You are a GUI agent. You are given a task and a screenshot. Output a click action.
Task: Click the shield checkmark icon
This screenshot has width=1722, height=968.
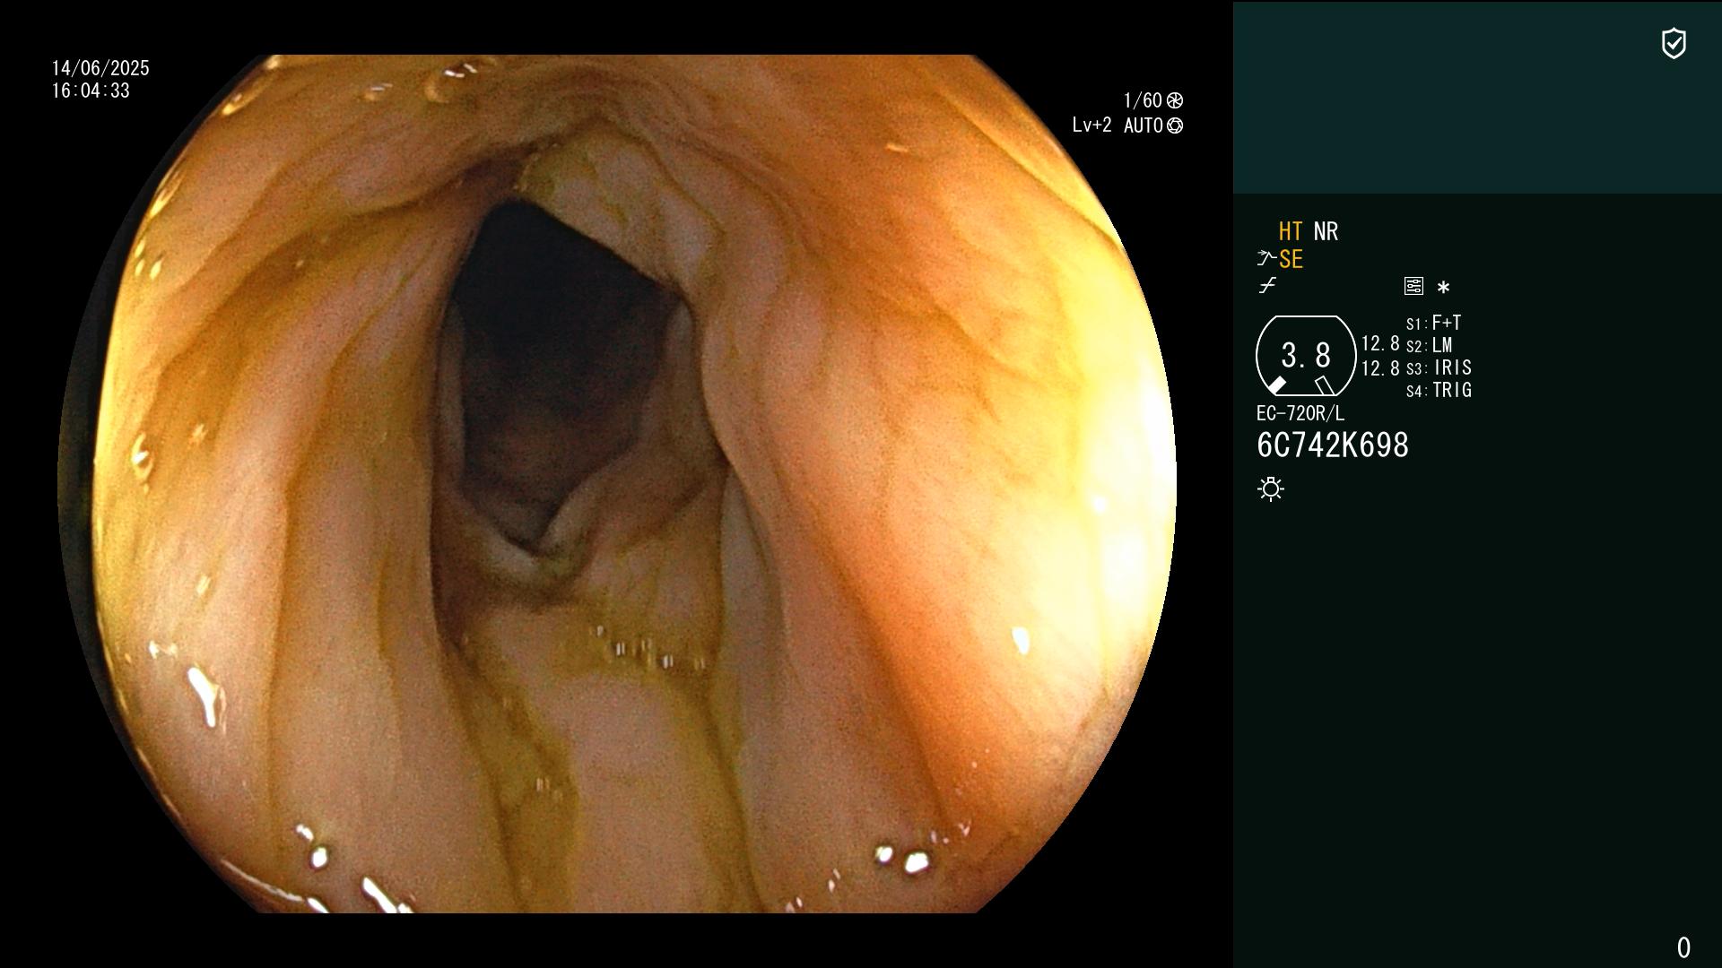[x=1674, y=43]
